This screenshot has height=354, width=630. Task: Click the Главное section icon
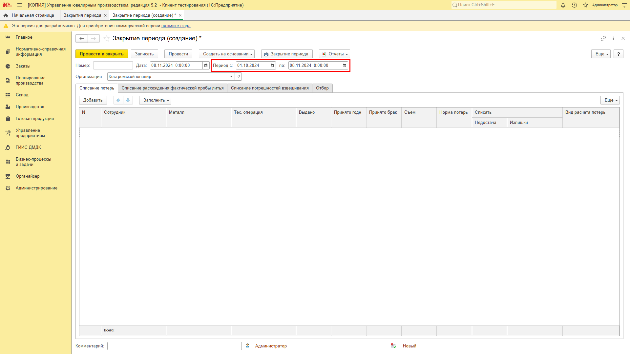click(x=8, y=37)
